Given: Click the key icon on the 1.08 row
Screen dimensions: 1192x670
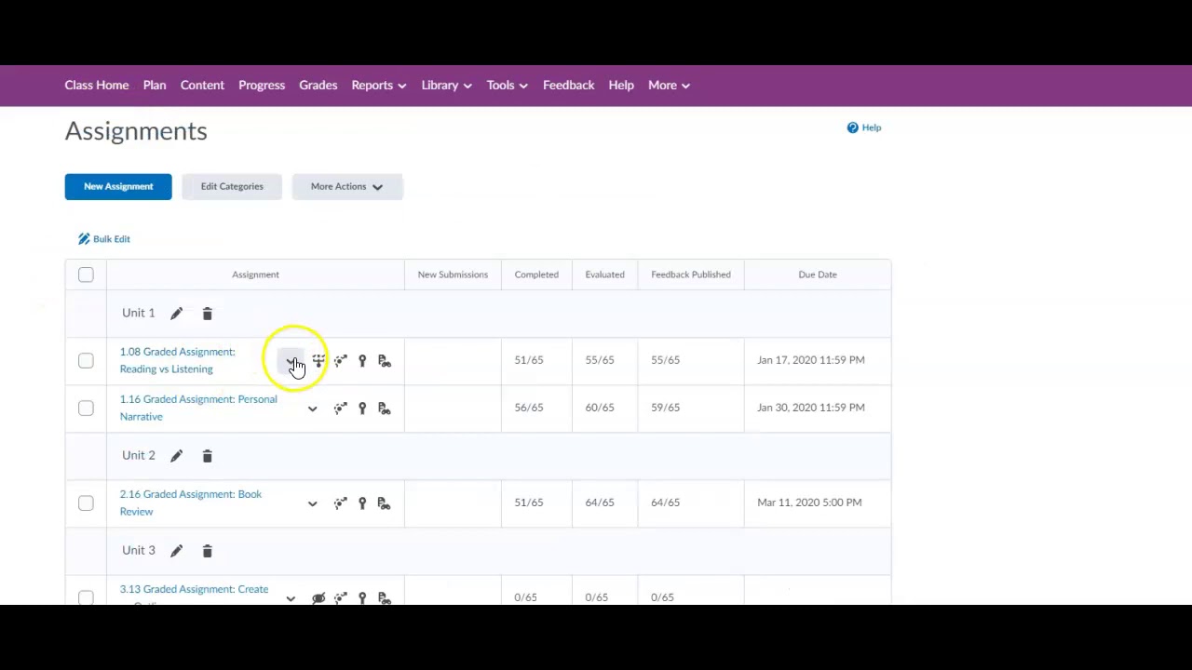Looking at the screenshot, I should pyautogui.click(x=362, y=361).
